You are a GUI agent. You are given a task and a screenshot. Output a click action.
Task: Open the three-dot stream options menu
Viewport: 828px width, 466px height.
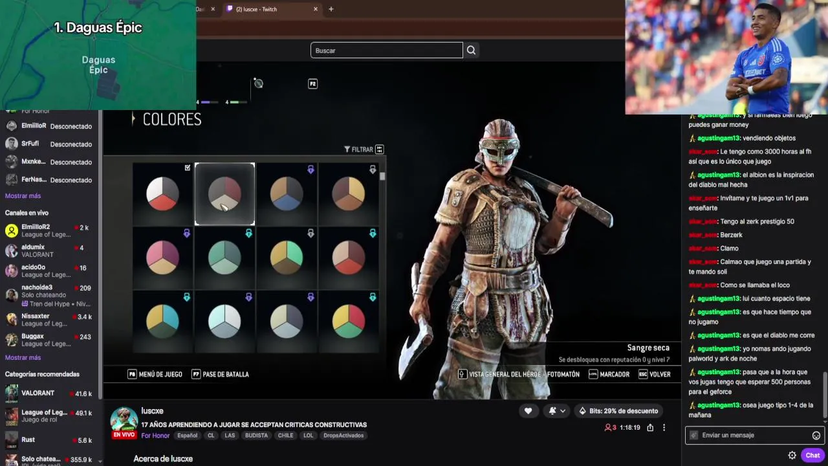tap(664, 428)
